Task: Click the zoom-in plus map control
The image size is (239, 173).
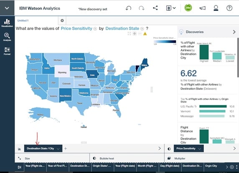Action: point(135,34)
